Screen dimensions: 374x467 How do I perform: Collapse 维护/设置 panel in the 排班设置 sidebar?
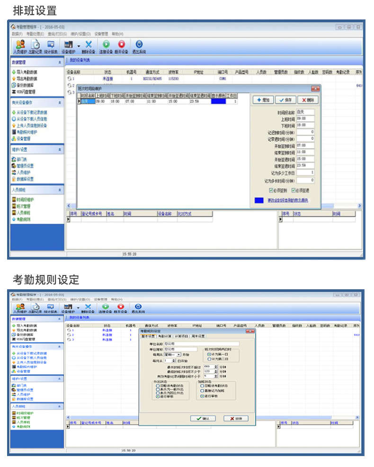pos(60,149)
